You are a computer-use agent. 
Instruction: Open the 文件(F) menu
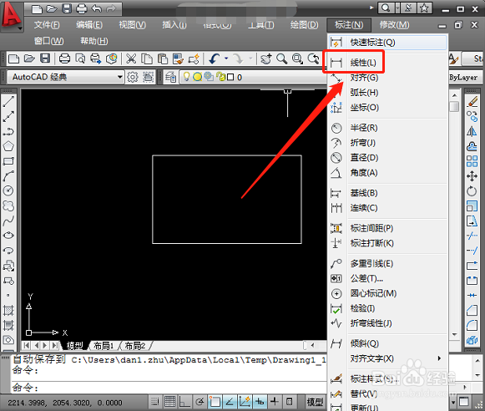(47, 25)
